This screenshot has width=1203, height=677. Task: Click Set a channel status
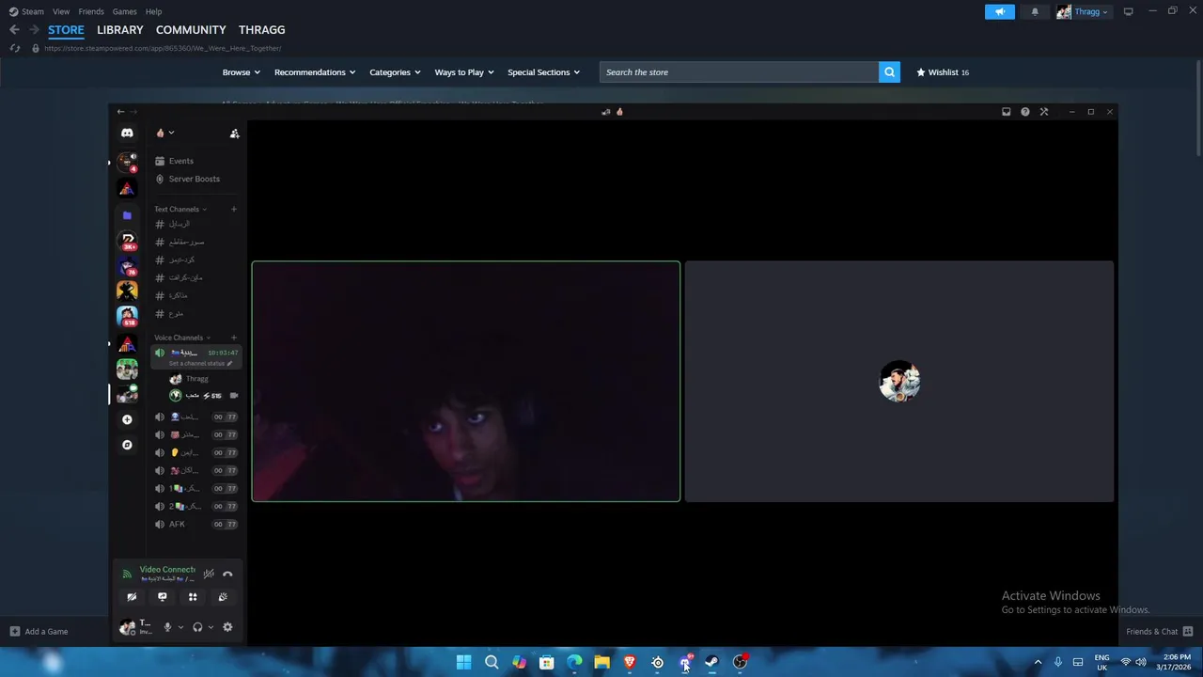pyautogui.click(x=200, y=363)
